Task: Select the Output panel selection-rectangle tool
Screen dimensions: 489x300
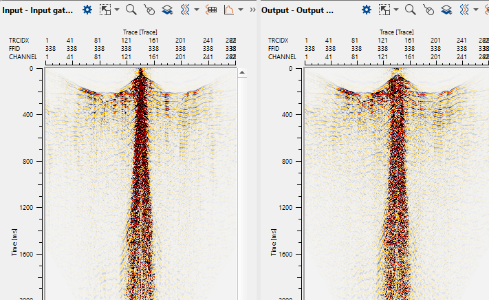Action: pos(385,10)
